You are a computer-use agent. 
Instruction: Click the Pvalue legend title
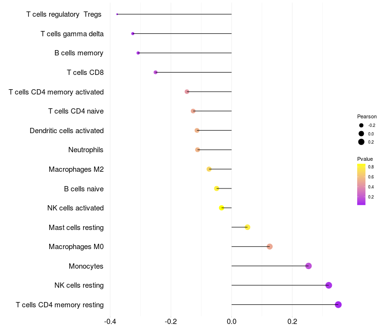point(365,159)
